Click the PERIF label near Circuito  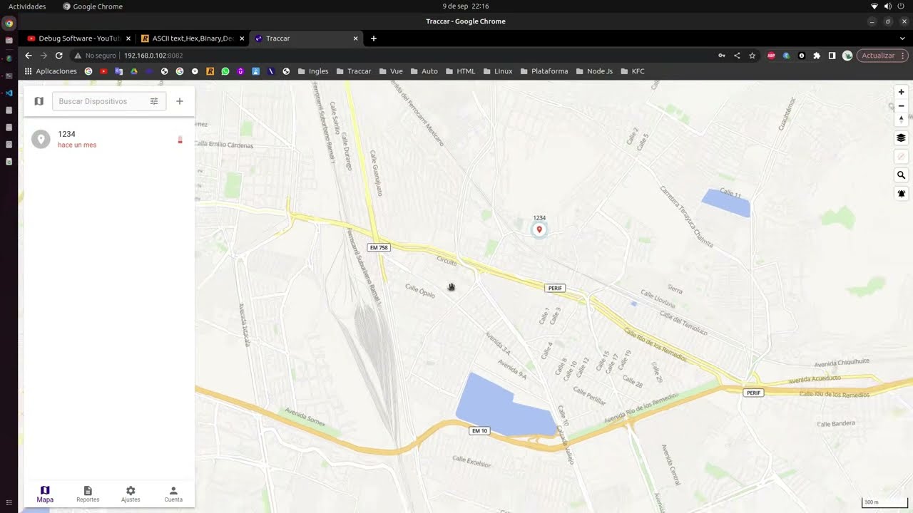554,288
